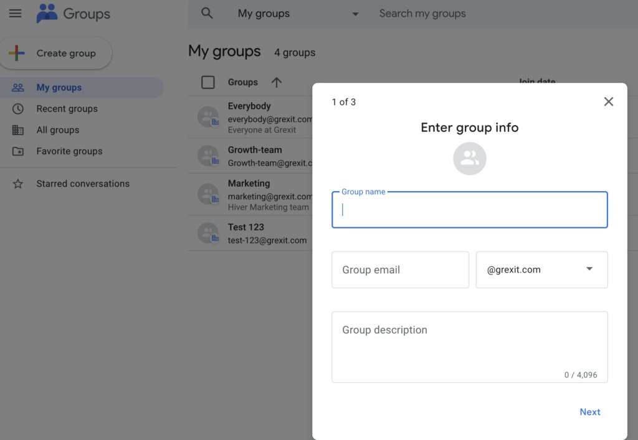638x440 pixels.
Task: Click the Marketing group thumbnail icon
Action: pos(207,194)
